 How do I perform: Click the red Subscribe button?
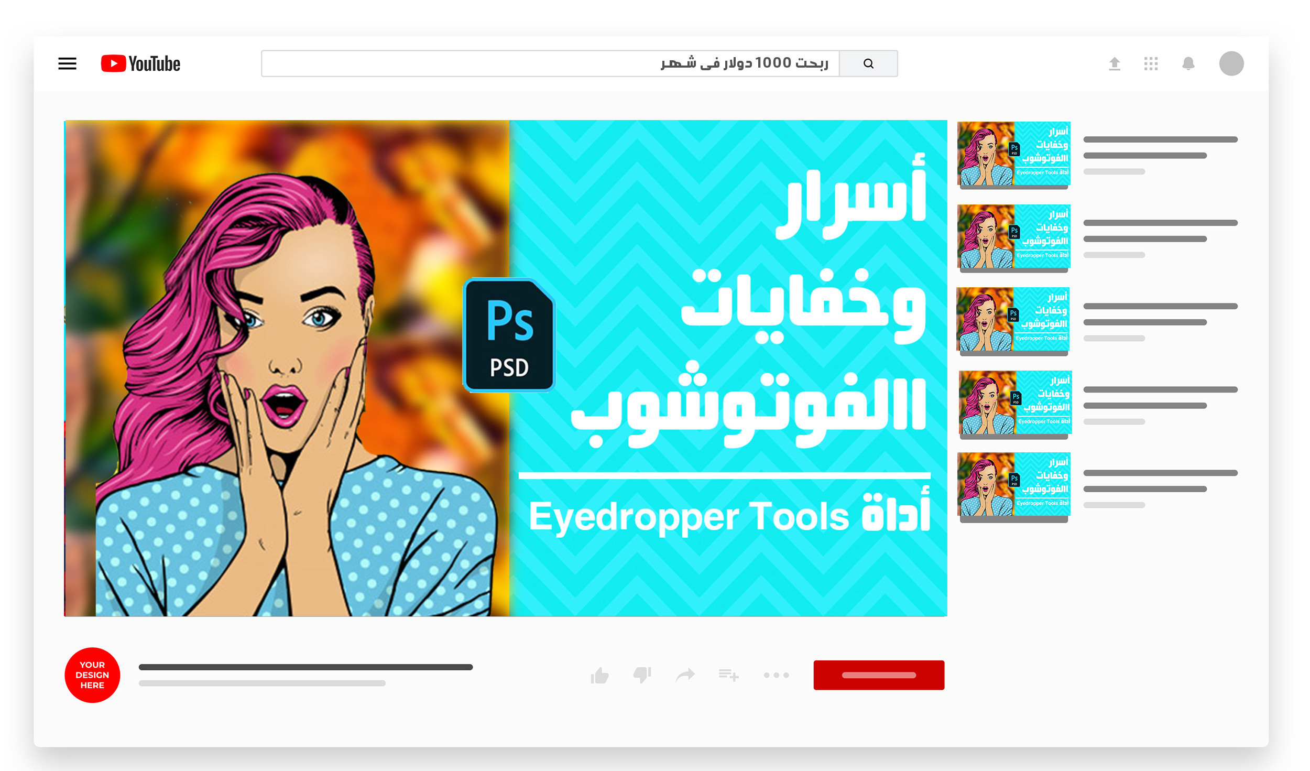[879, 675]
